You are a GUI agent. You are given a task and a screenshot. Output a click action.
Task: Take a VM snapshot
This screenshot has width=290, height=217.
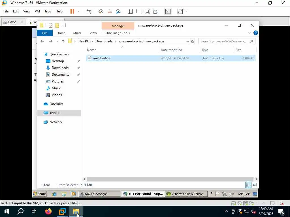pos(101,11)
